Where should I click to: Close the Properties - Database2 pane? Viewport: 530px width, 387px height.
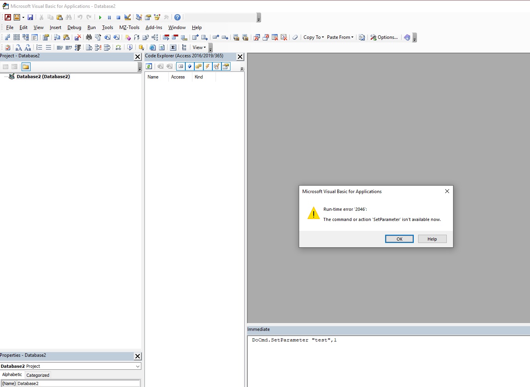138,356
